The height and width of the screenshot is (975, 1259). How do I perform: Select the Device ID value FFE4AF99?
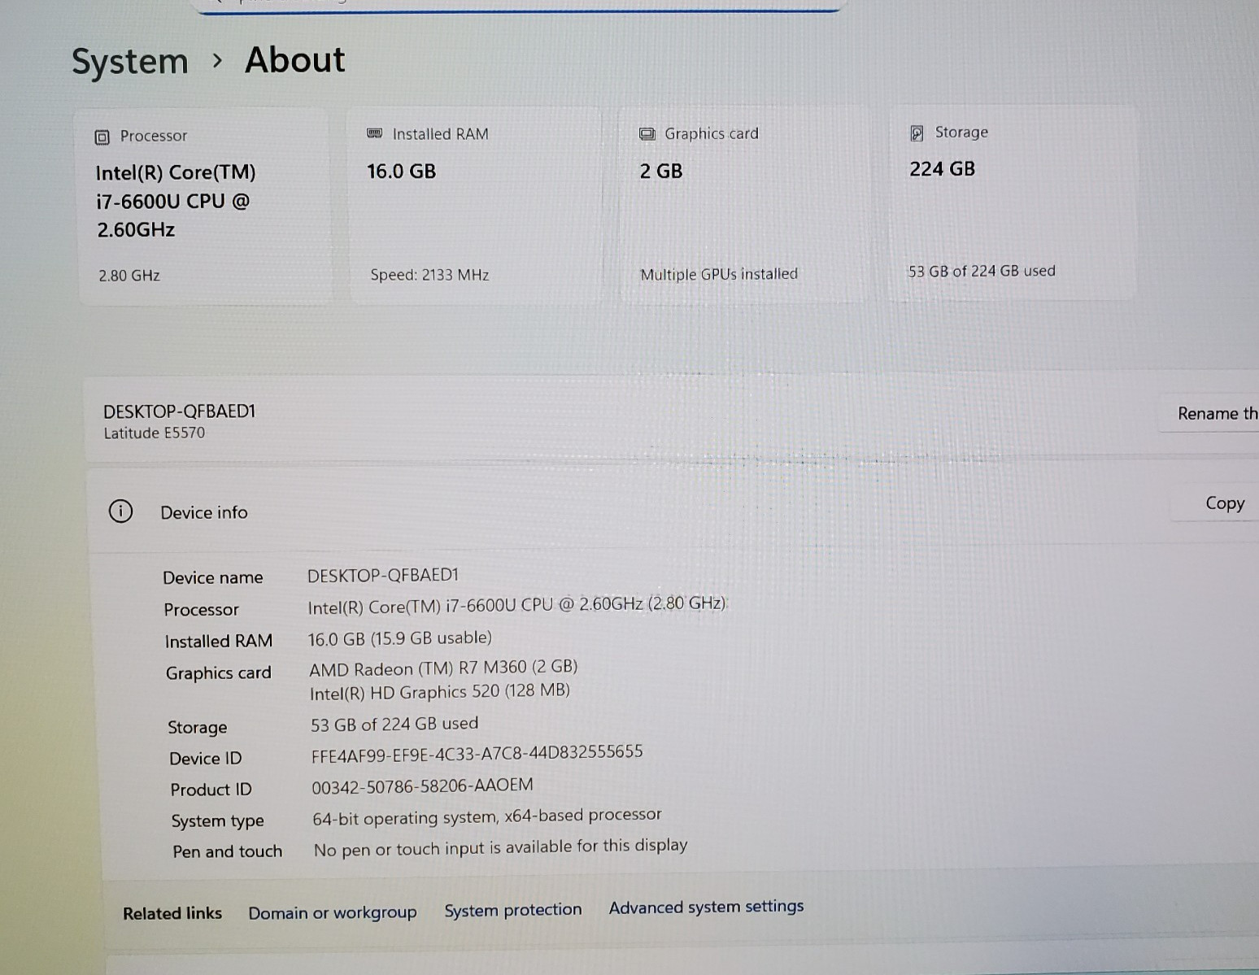pyautogui.click(x=477, y=753)
